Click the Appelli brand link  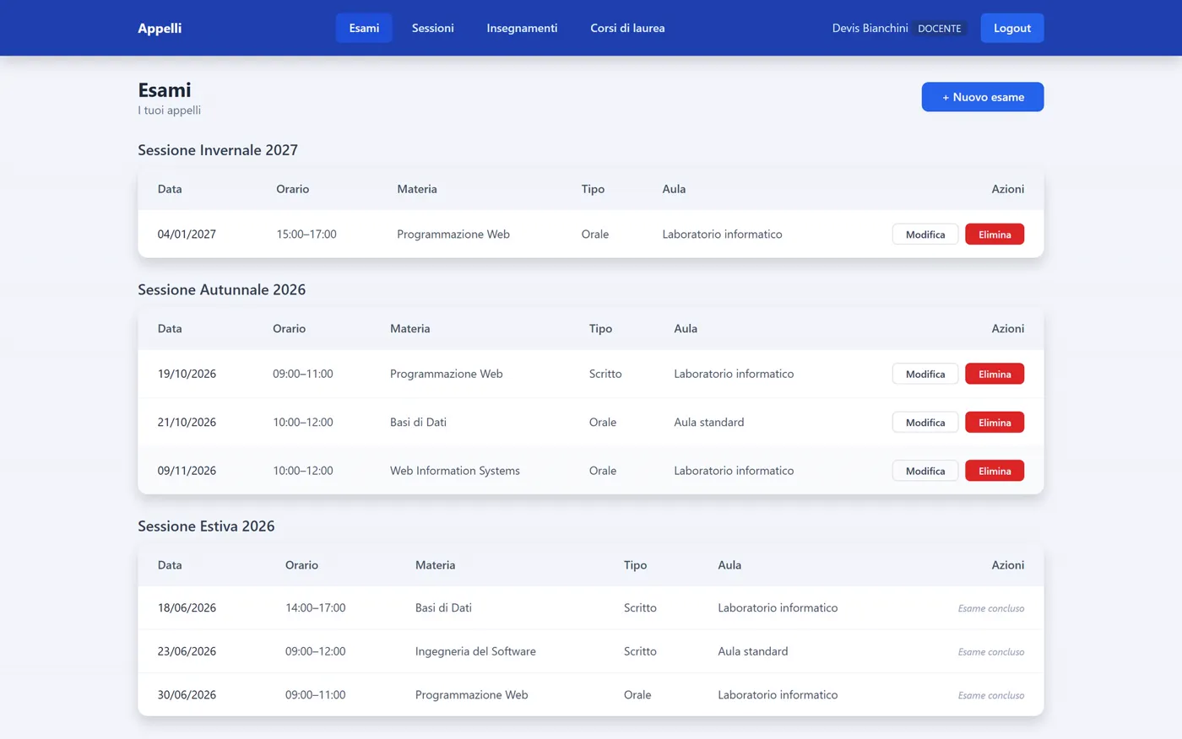[x=160, y=28]
